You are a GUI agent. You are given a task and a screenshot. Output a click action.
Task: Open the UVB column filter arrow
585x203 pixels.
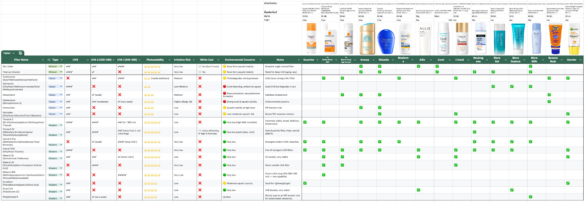click(87, 60)
